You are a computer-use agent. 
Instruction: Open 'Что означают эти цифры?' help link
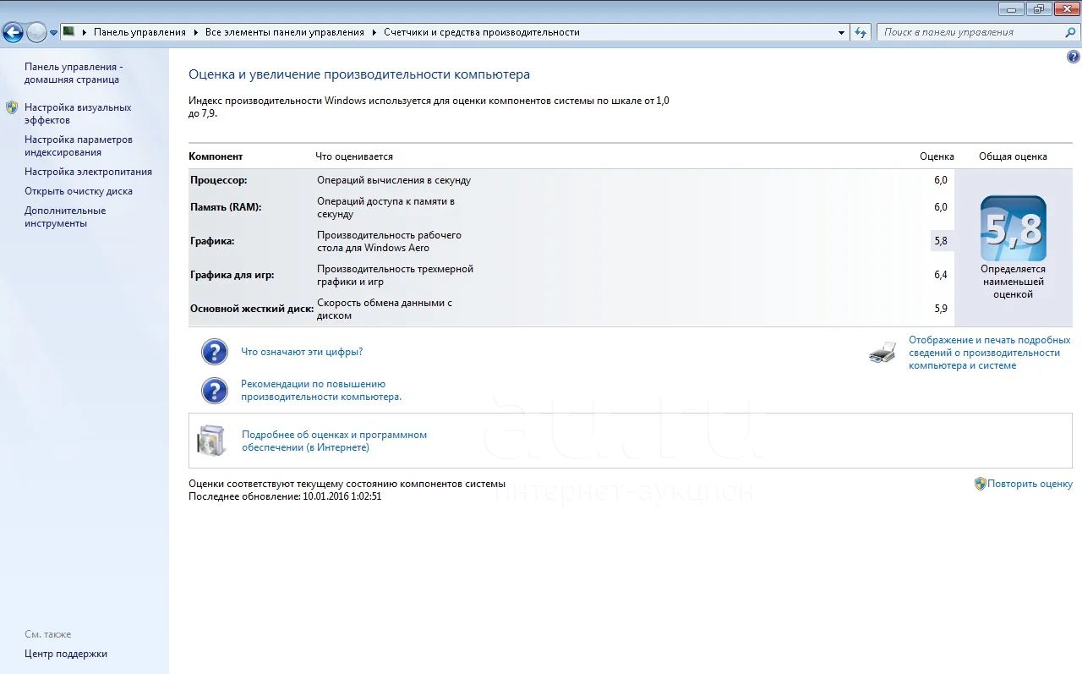click(x=302, y=352)
